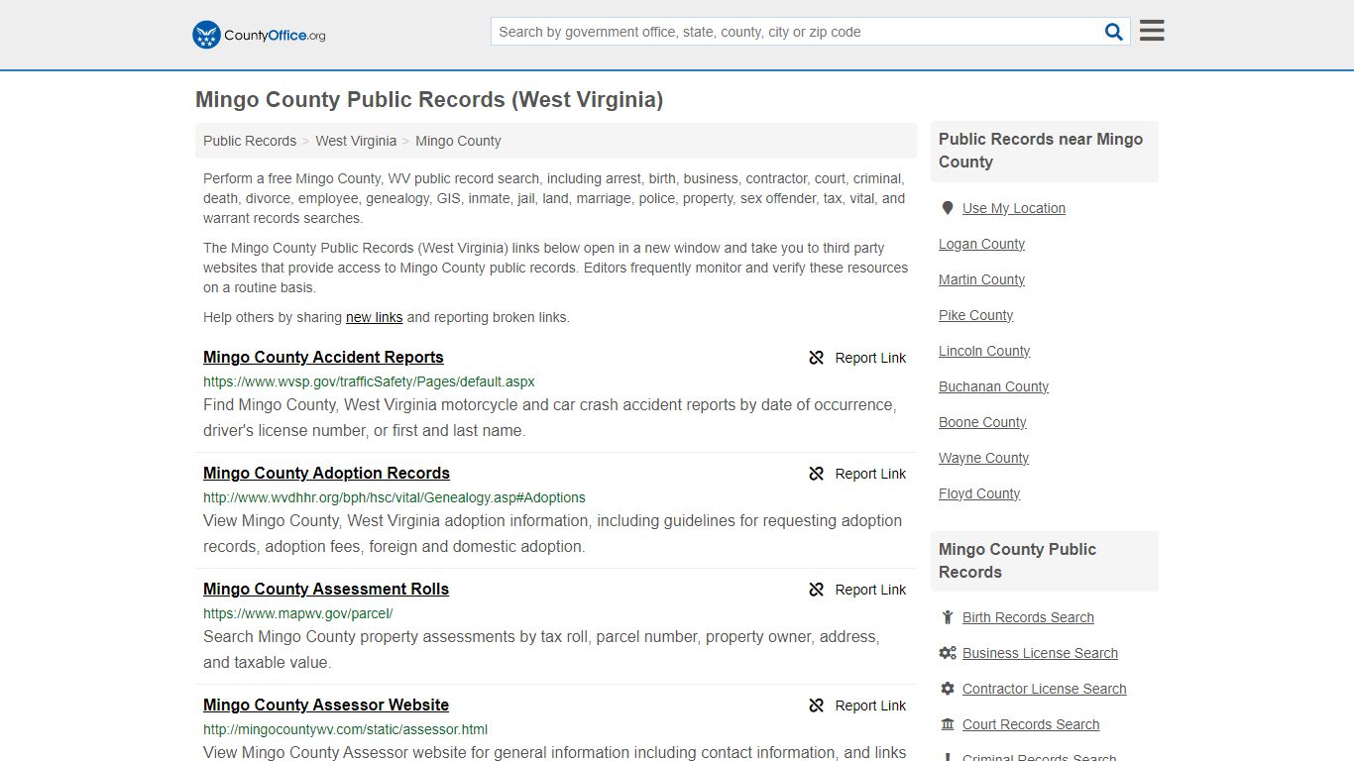
Task: Open Logan County records
Action: pyautogui.click(x=981, y=244)
